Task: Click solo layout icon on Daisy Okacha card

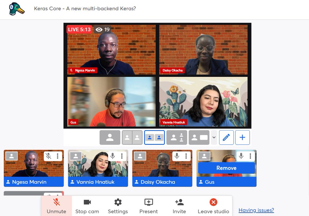Action: pyautogui.click(x=140, y=156)
